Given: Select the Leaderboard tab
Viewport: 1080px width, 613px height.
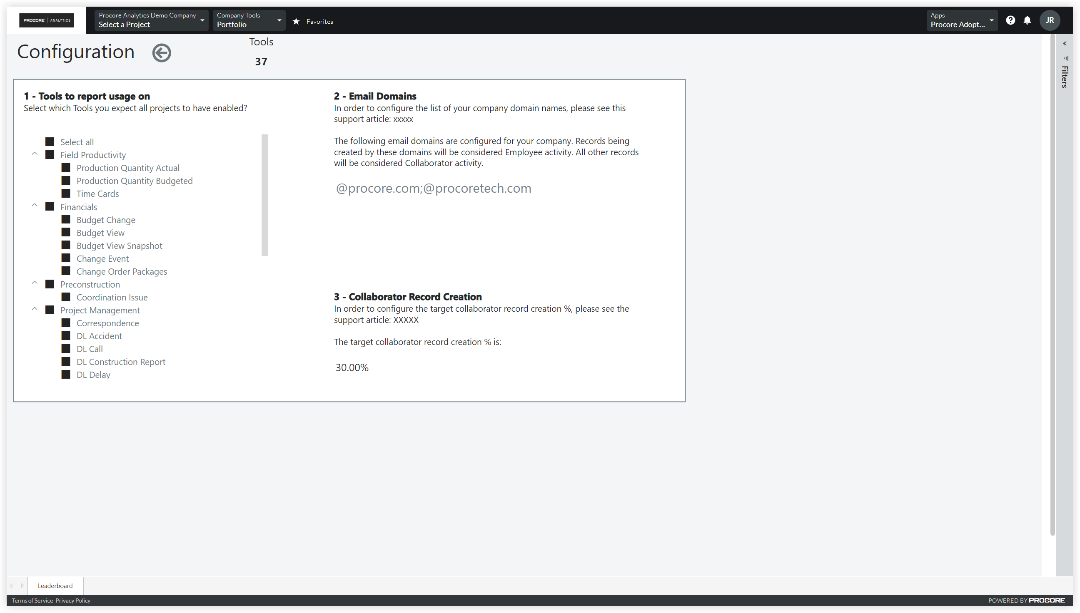Looking at the screenshot, I should tap(55, 586).
